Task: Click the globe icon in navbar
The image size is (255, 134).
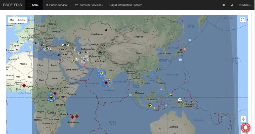Action: click(232, 5)
